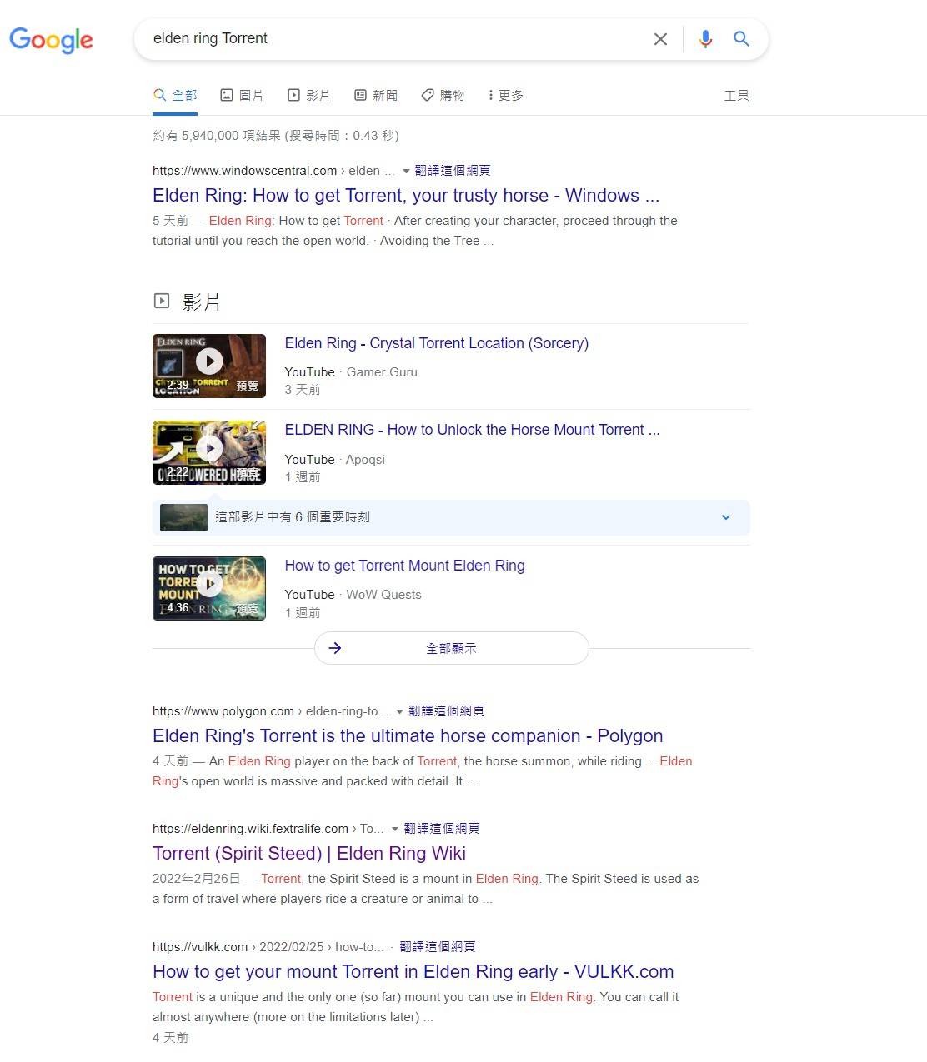The width and height of the screenshot is (927, 1062).
Task: Open dropdown arrow beside windowscentral.com URL
Action: point(406,171)
